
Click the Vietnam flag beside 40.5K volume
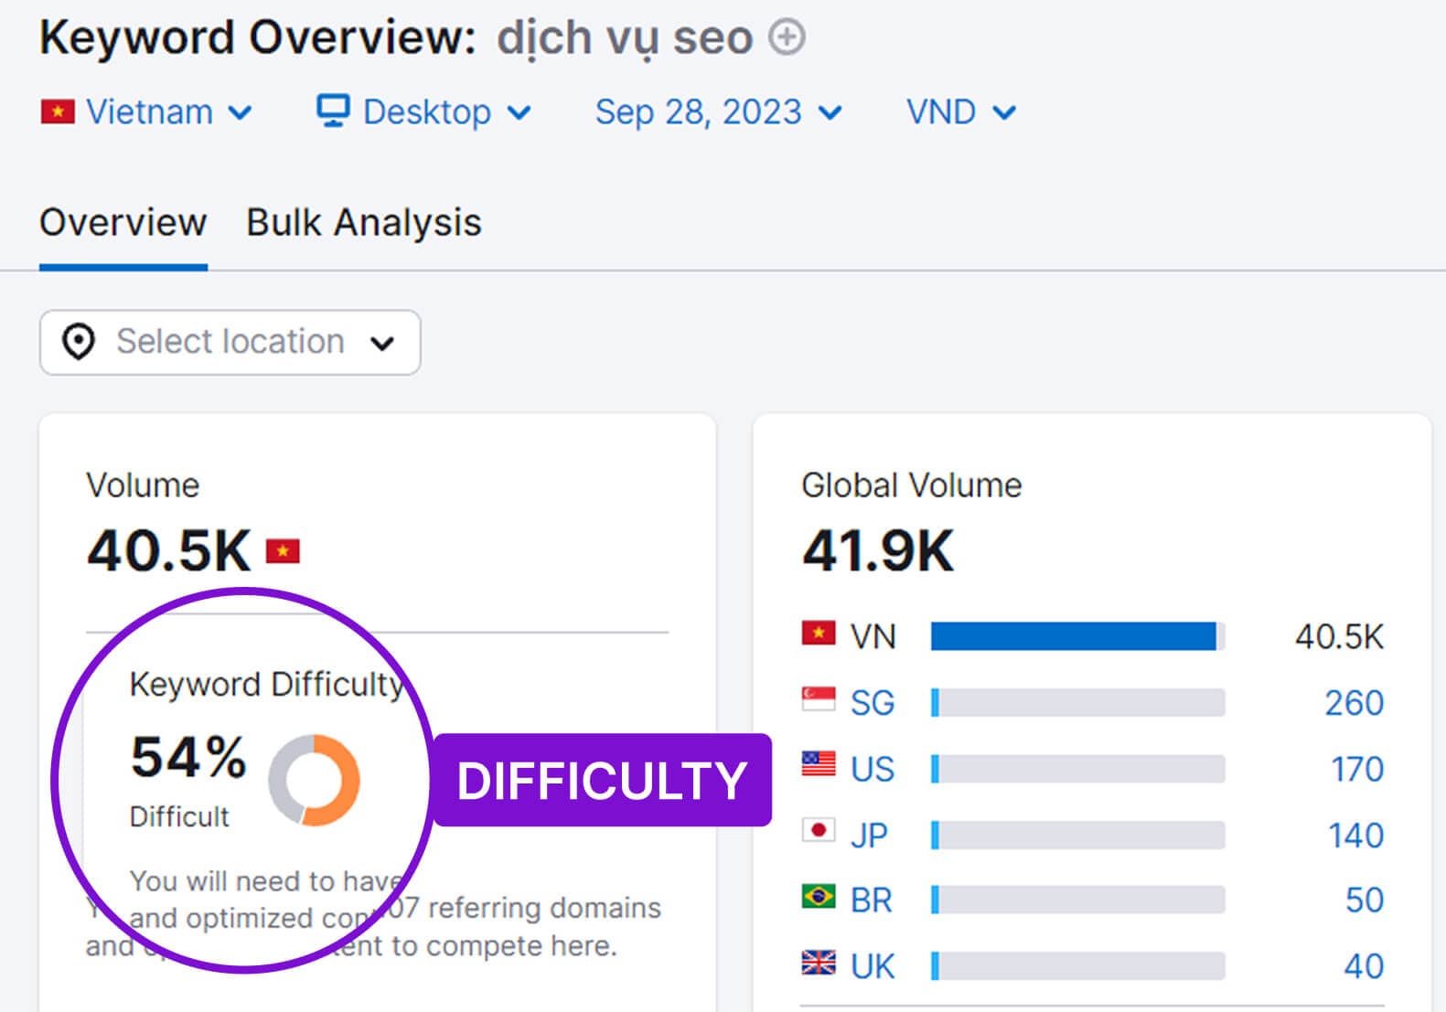pos(283,551)
